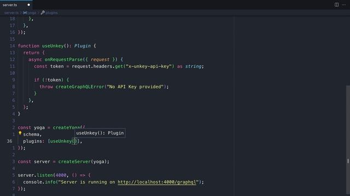Click 'createGraphQLError' call

point(80,87)
